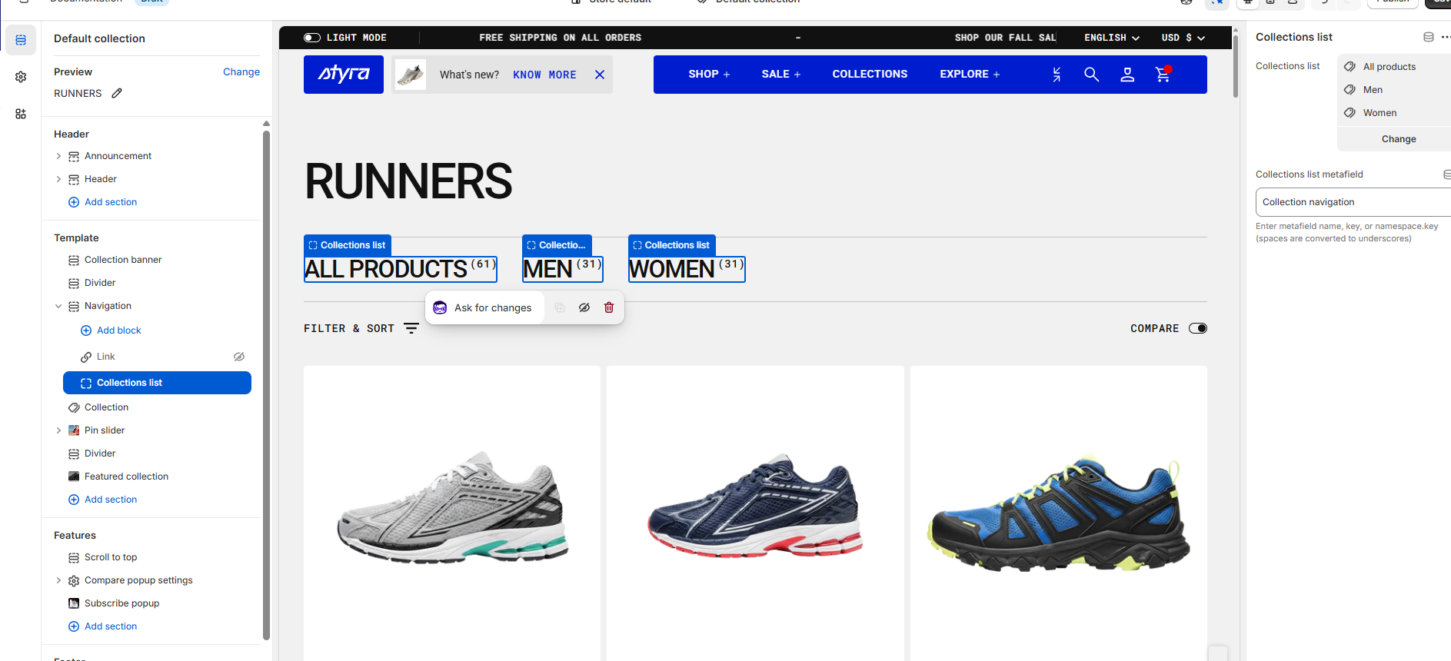The height and width of the screenshot is (661, 1451).
Task: Click the Collection navigation metafield input
Action: click(x=1353, y=202)
